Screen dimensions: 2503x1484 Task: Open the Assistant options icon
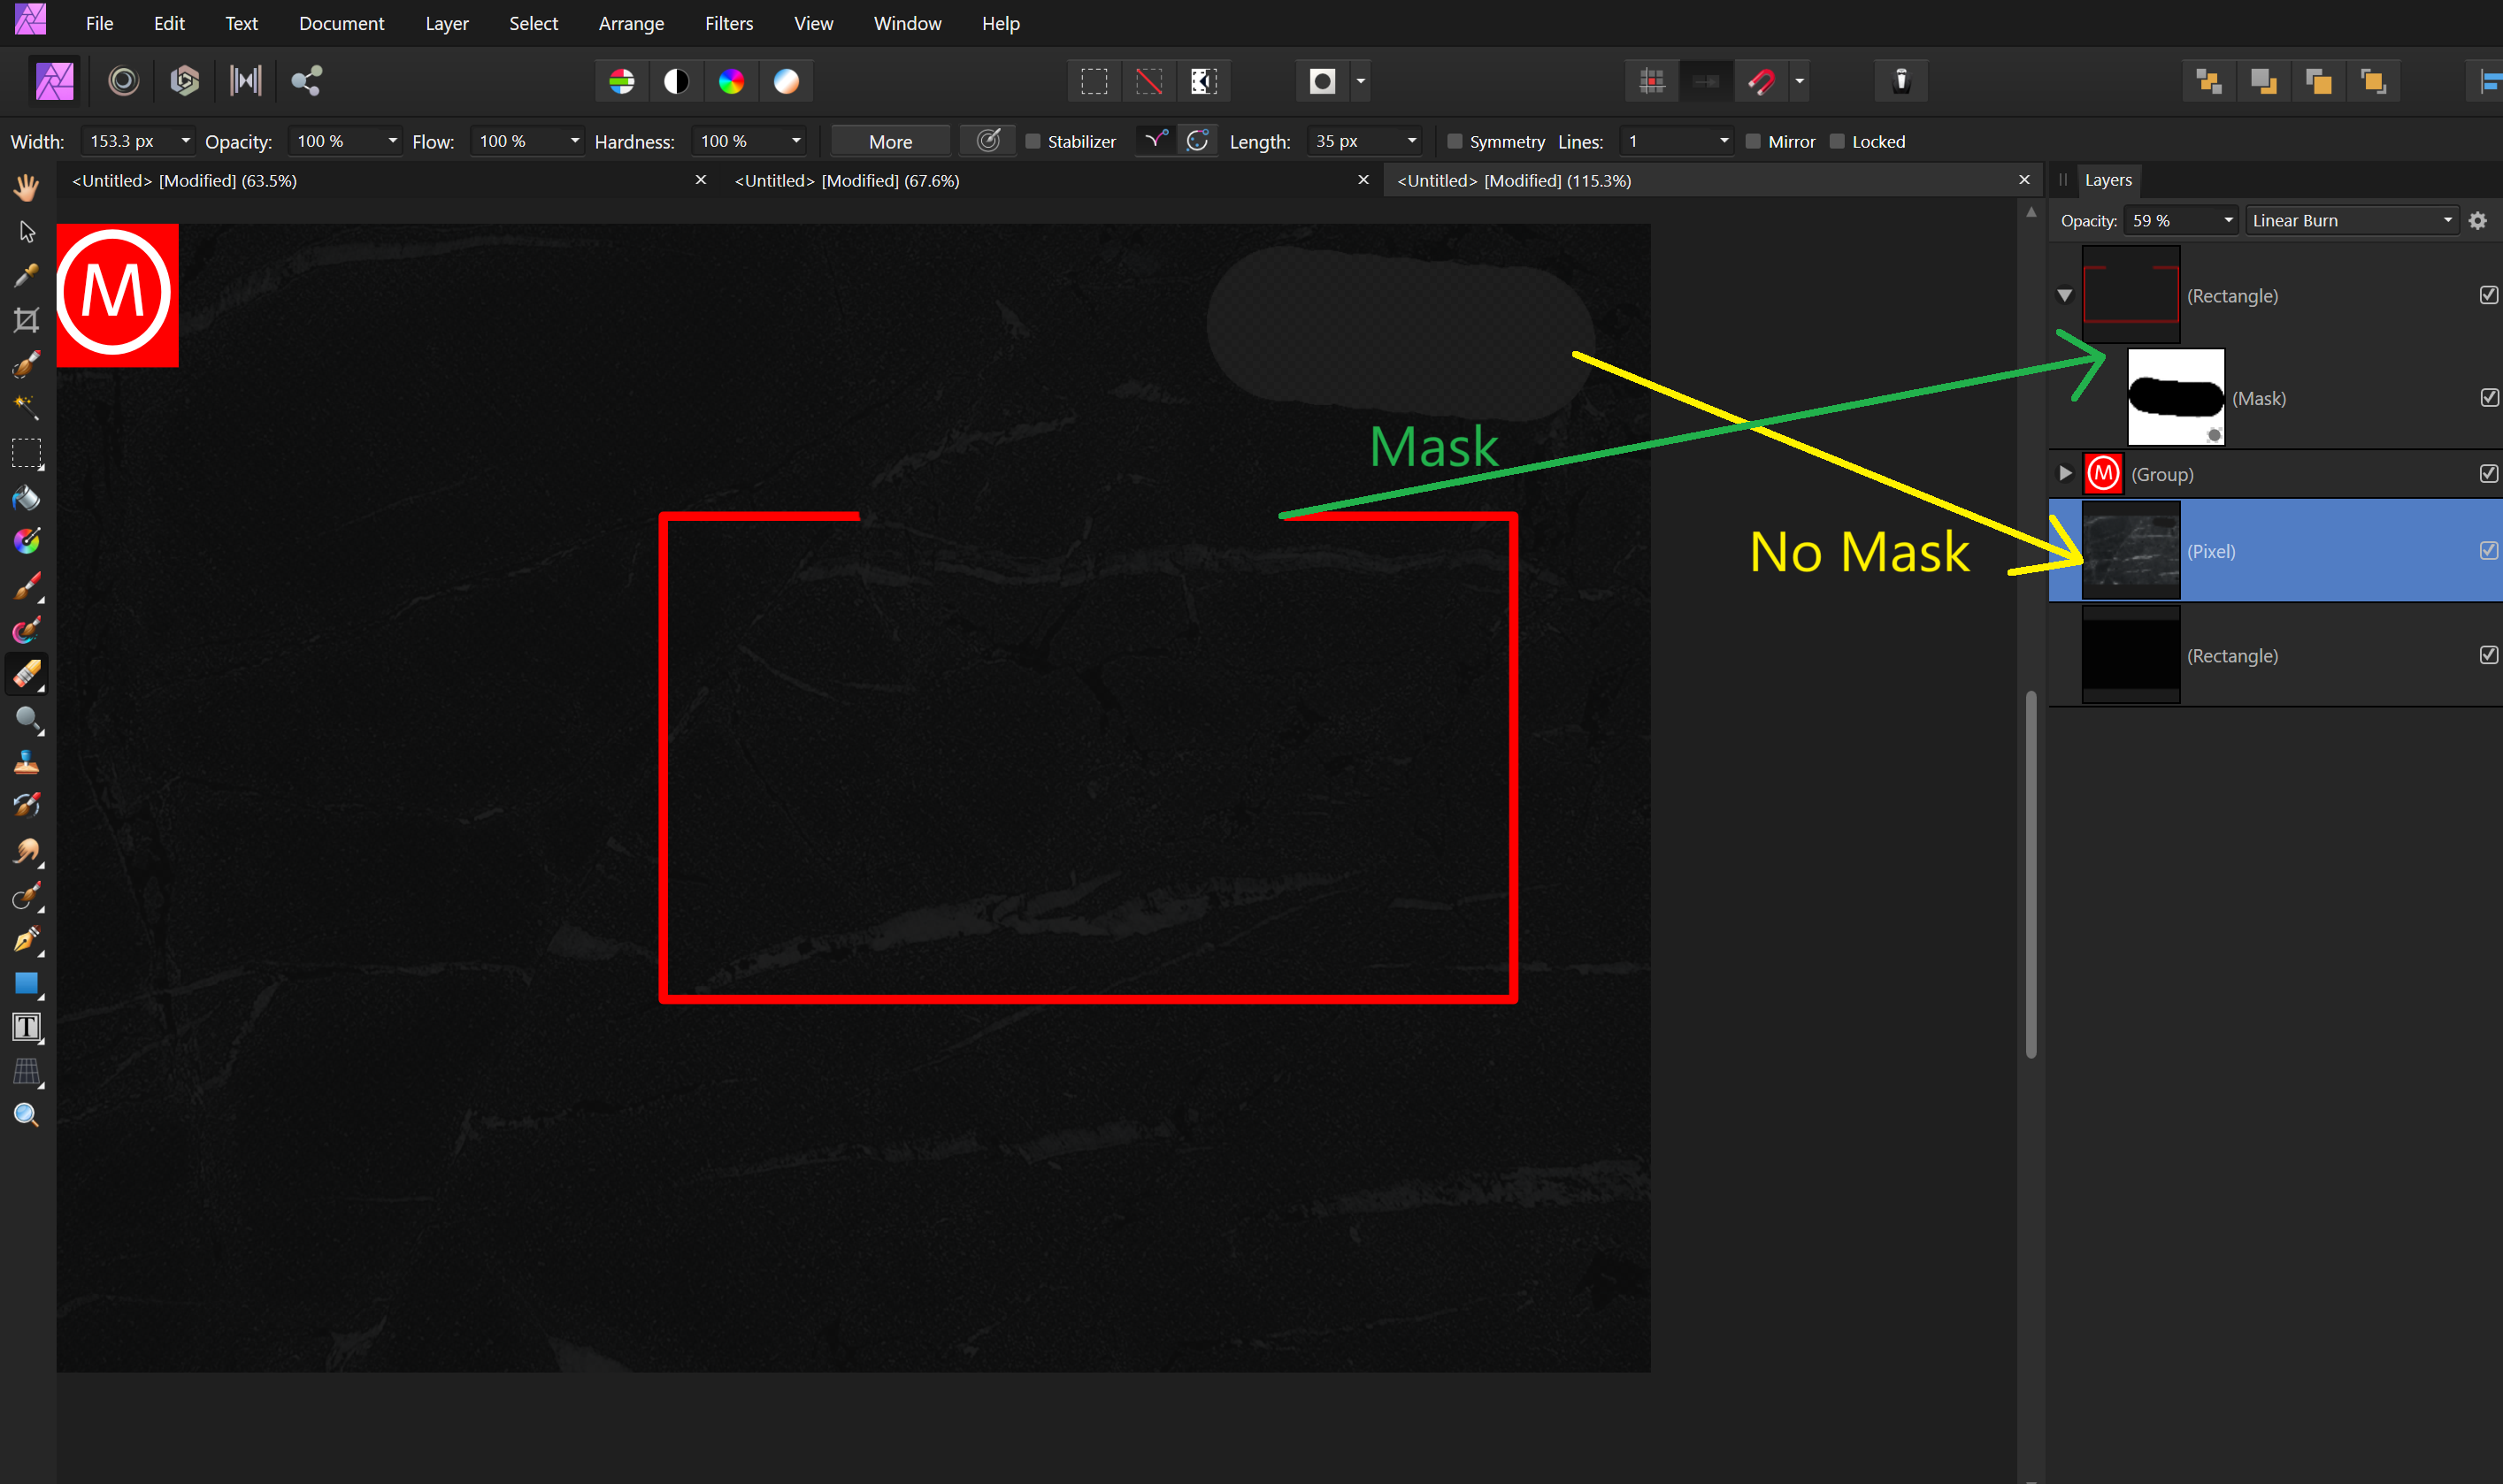tap(1900, 81)
